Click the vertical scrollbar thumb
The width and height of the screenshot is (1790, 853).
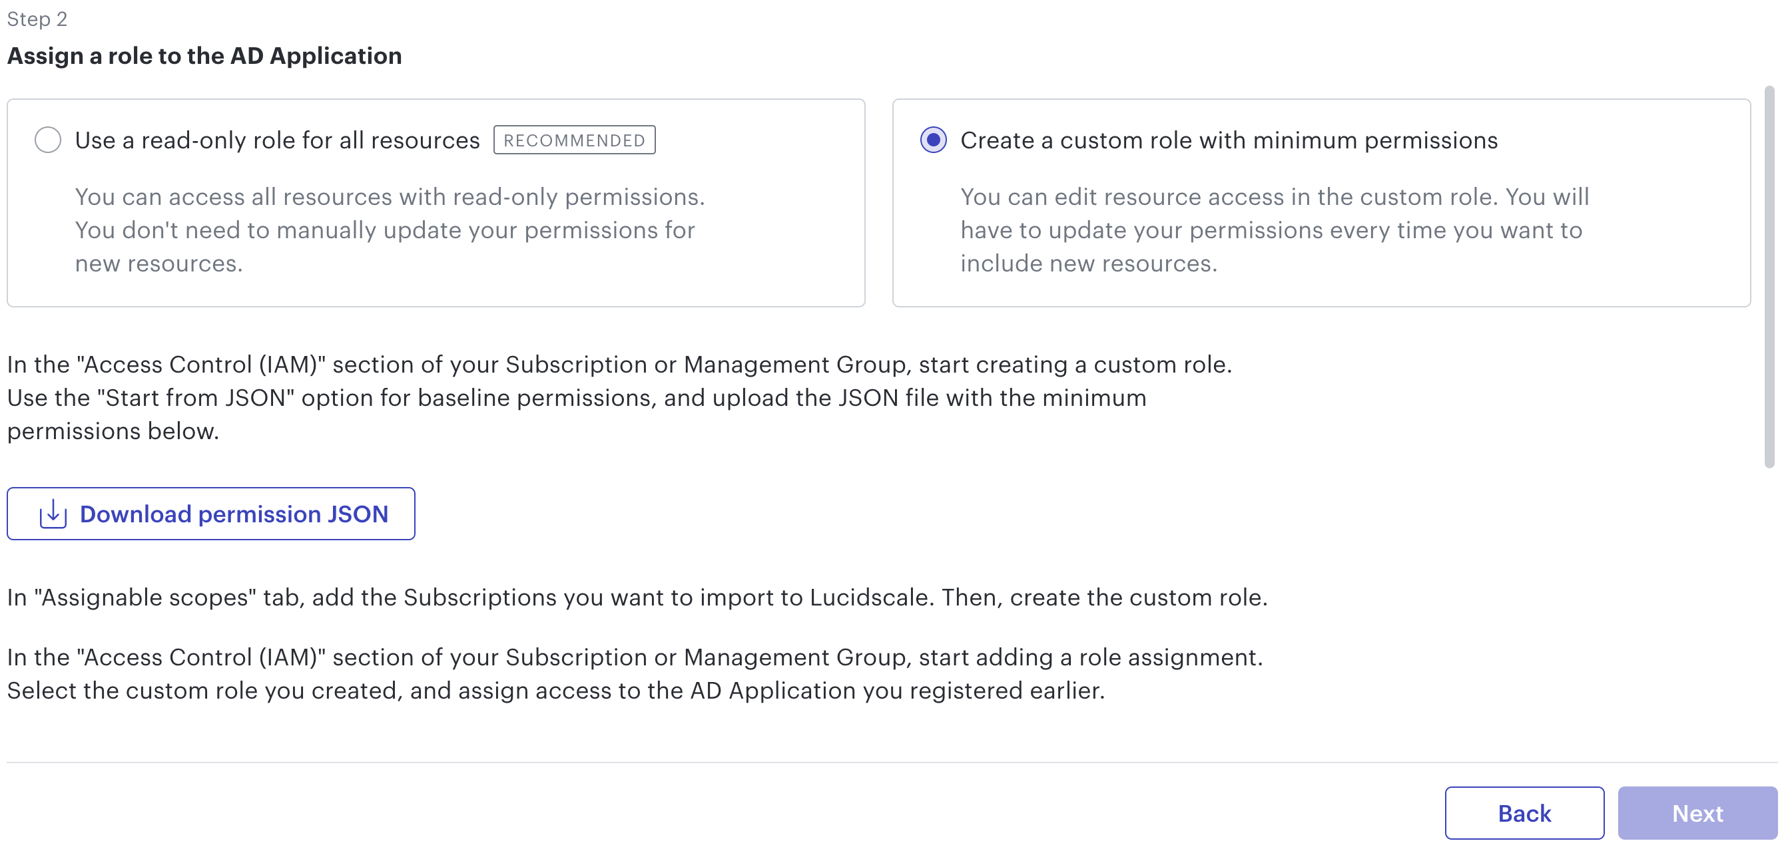(x=1769, y=277)
